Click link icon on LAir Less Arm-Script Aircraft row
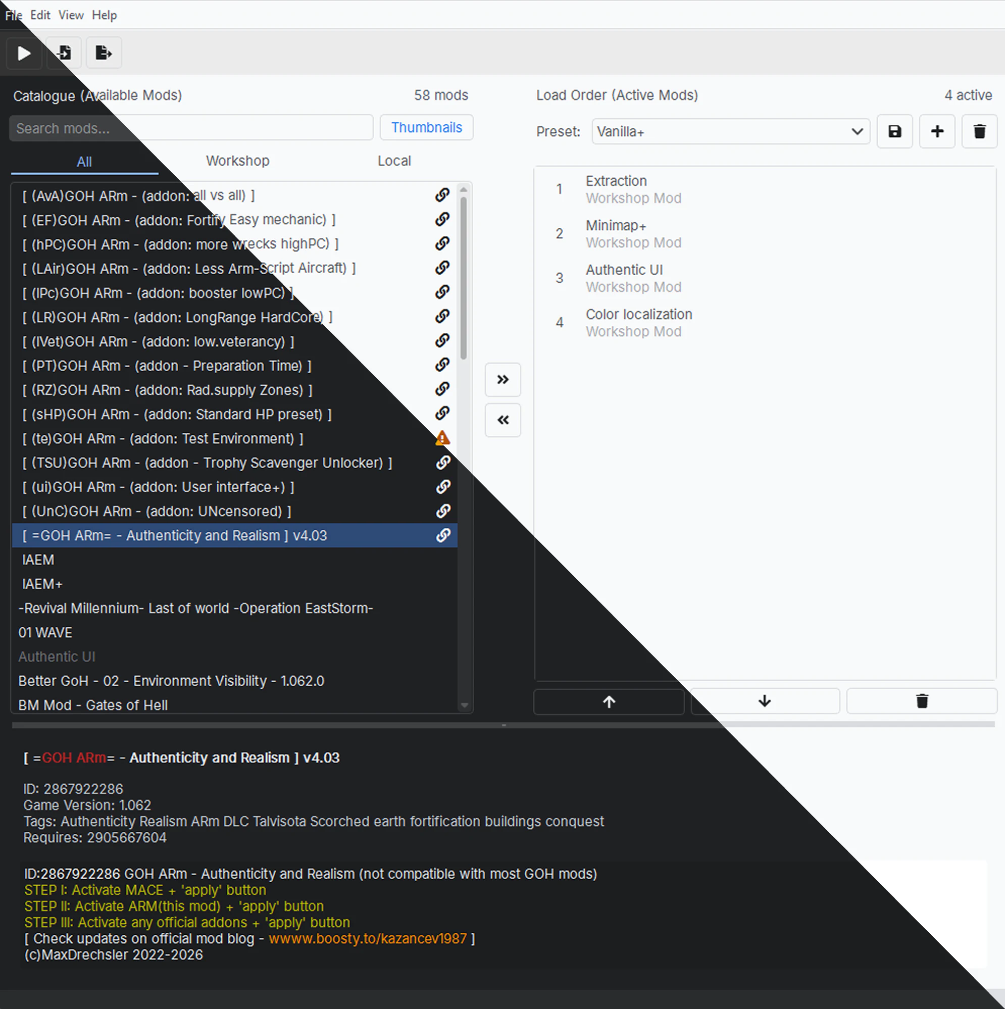 [x=442, y=268]
